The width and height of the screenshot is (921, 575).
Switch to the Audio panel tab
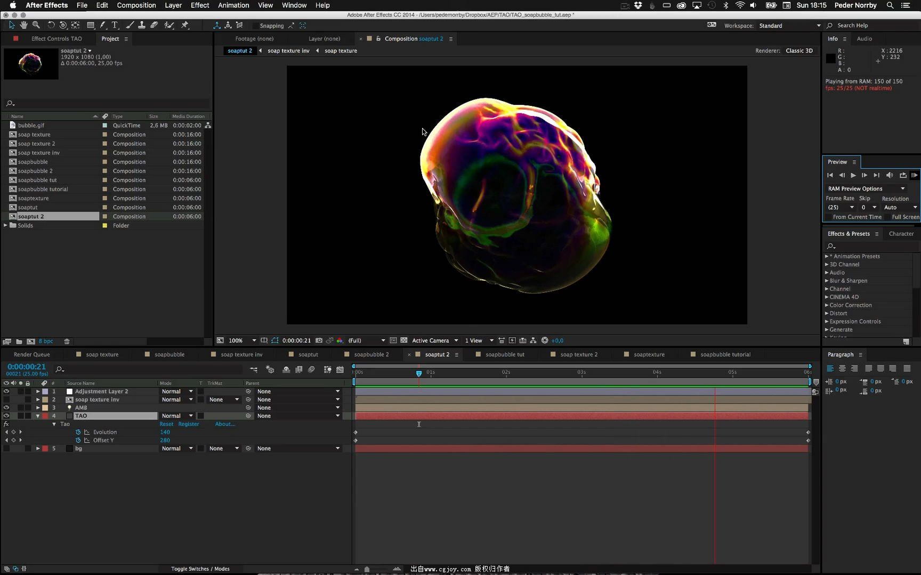point(864,39)
